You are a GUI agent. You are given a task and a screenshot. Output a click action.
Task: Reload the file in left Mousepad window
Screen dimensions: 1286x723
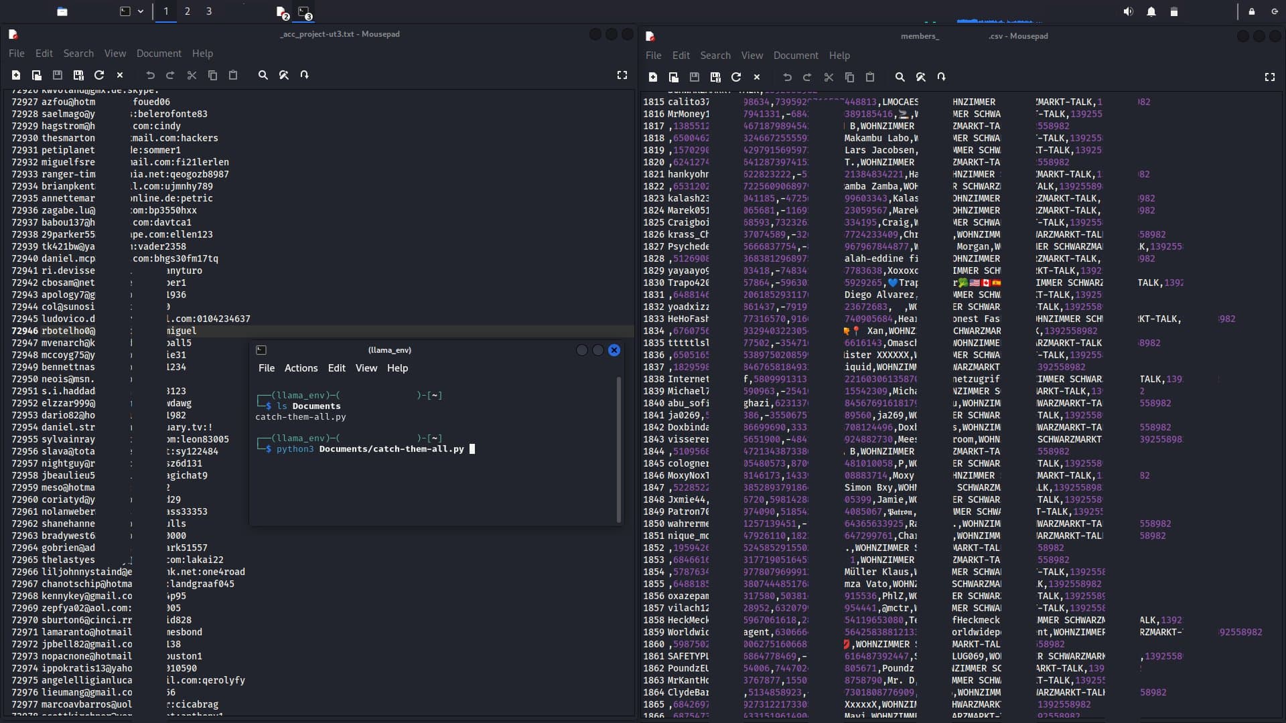click(x=99, y=76)
